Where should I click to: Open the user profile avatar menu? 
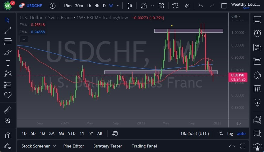click(8, 6)
